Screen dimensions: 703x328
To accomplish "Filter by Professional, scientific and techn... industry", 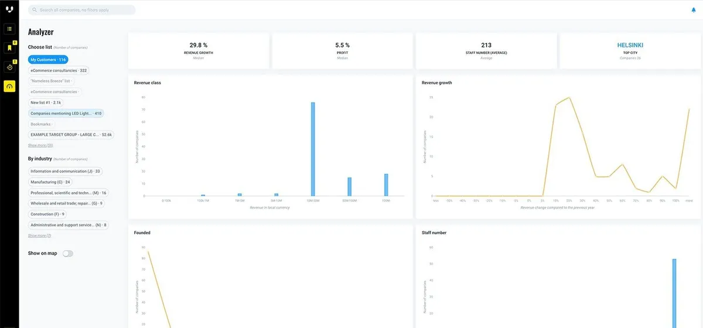I will click(x=69, y=193).
